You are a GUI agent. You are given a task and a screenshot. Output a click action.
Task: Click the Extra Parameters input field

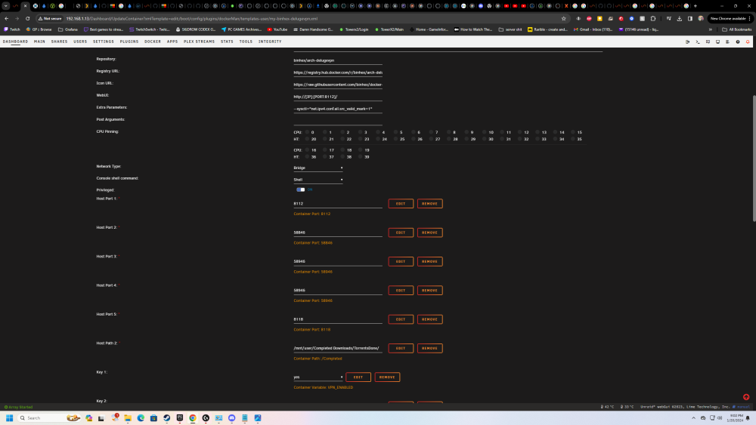pyautogui.click(x=337, y=108)
